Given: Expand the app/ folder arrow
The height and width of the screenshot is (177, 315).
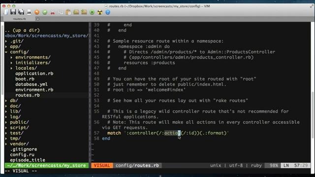Looking at the screenshot, I should [x=6, y=47].
